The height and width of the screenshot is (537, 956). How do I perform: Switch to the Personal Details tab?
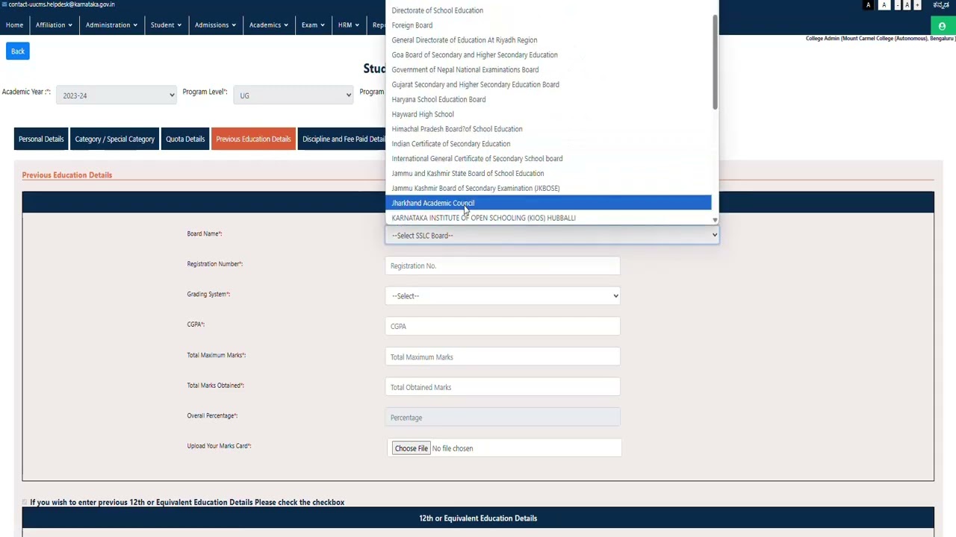pyautogui.click(x=41, y=139)
